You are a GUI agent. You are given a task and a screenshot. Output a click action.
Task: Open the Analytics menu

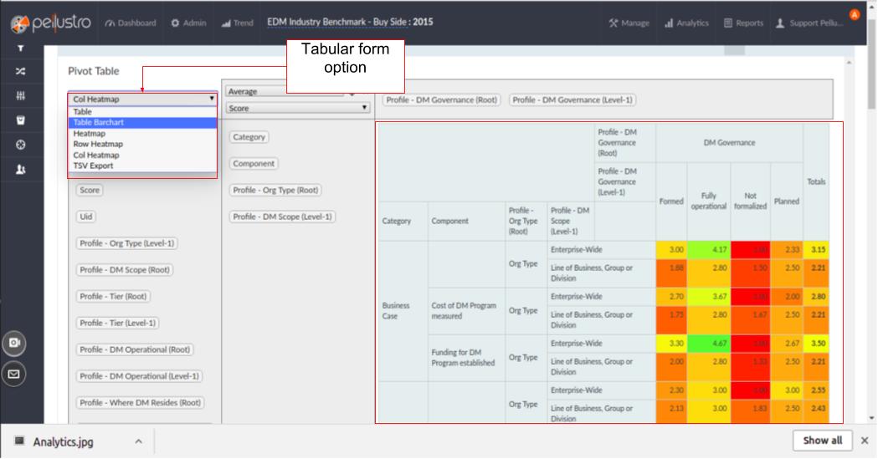[x=686, y=23]
